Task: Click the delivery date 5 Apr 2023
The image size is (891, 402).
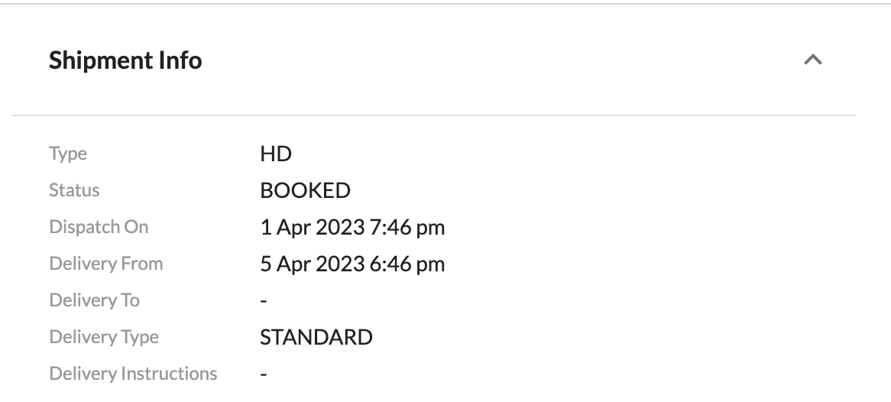Action: tap(311, 264)
